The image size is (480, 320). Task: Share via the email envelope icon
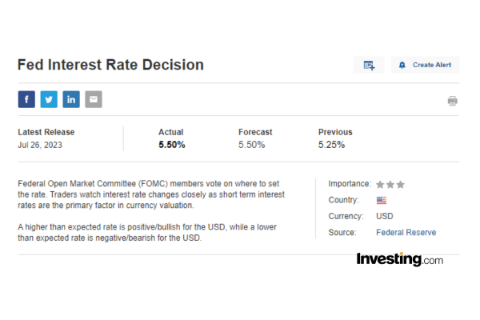tap(94, 99)
